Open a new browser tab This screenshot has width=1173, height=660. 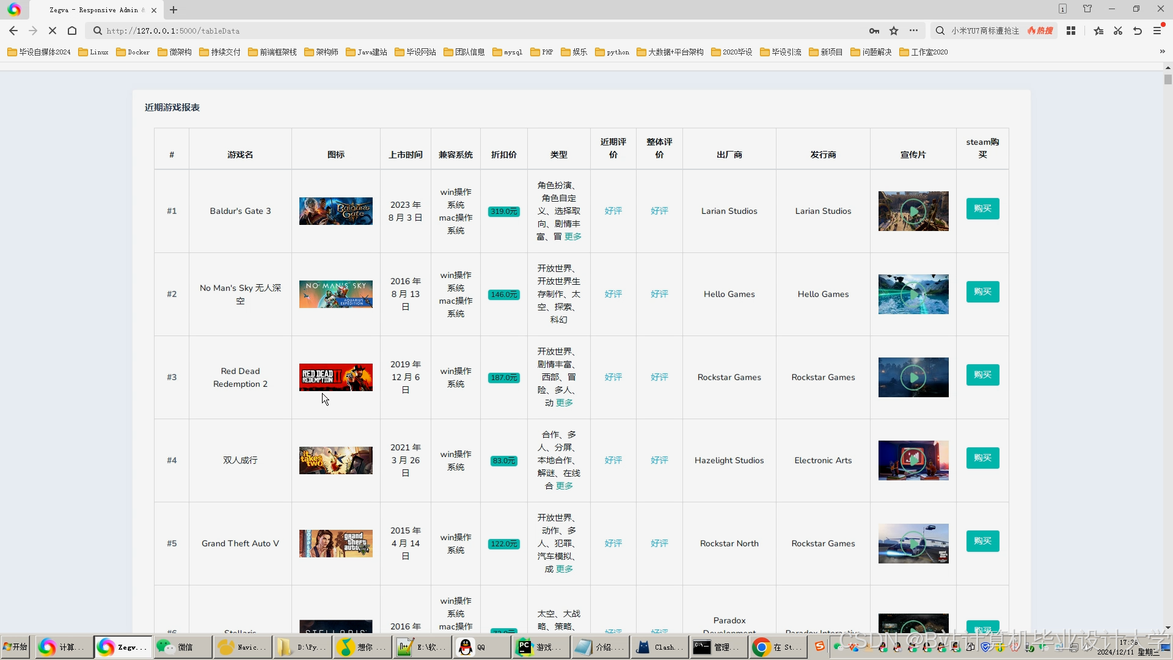[174, 10]
